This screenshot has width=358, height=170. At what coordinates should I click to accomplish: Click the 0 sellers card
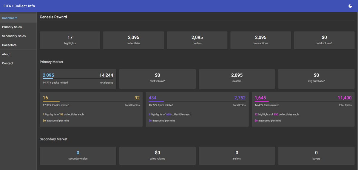(x=237, y=155)
